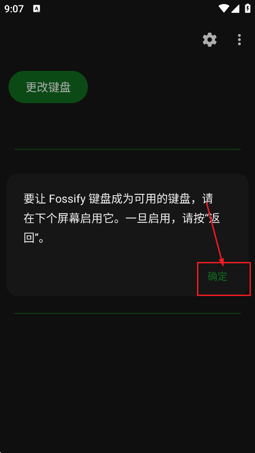The width and height of the screenshot is (255, 453).
Task: Tap the battery charging icon
Action: (x=248, y=8)
